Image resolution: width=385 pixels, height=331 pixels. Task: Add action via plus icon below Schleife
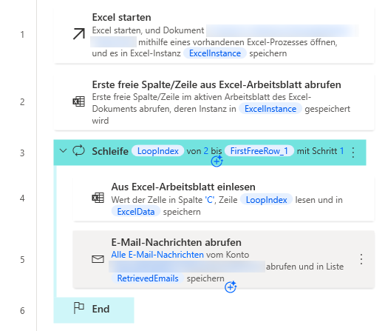[217, 161]
